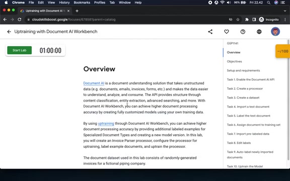Open Spotlight search in menu bar
Screen dimensions: 290x181
268,3
